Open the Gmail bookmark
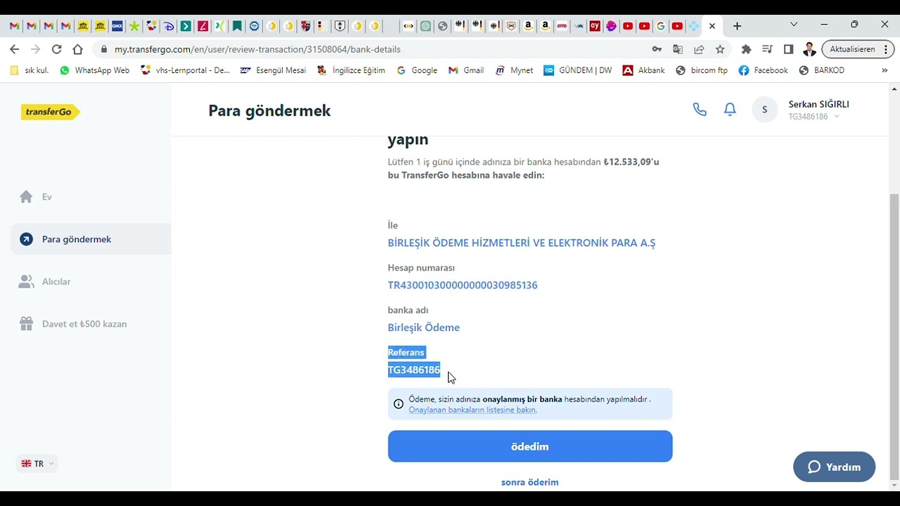 pyautogui.click(x=466, y=70)
